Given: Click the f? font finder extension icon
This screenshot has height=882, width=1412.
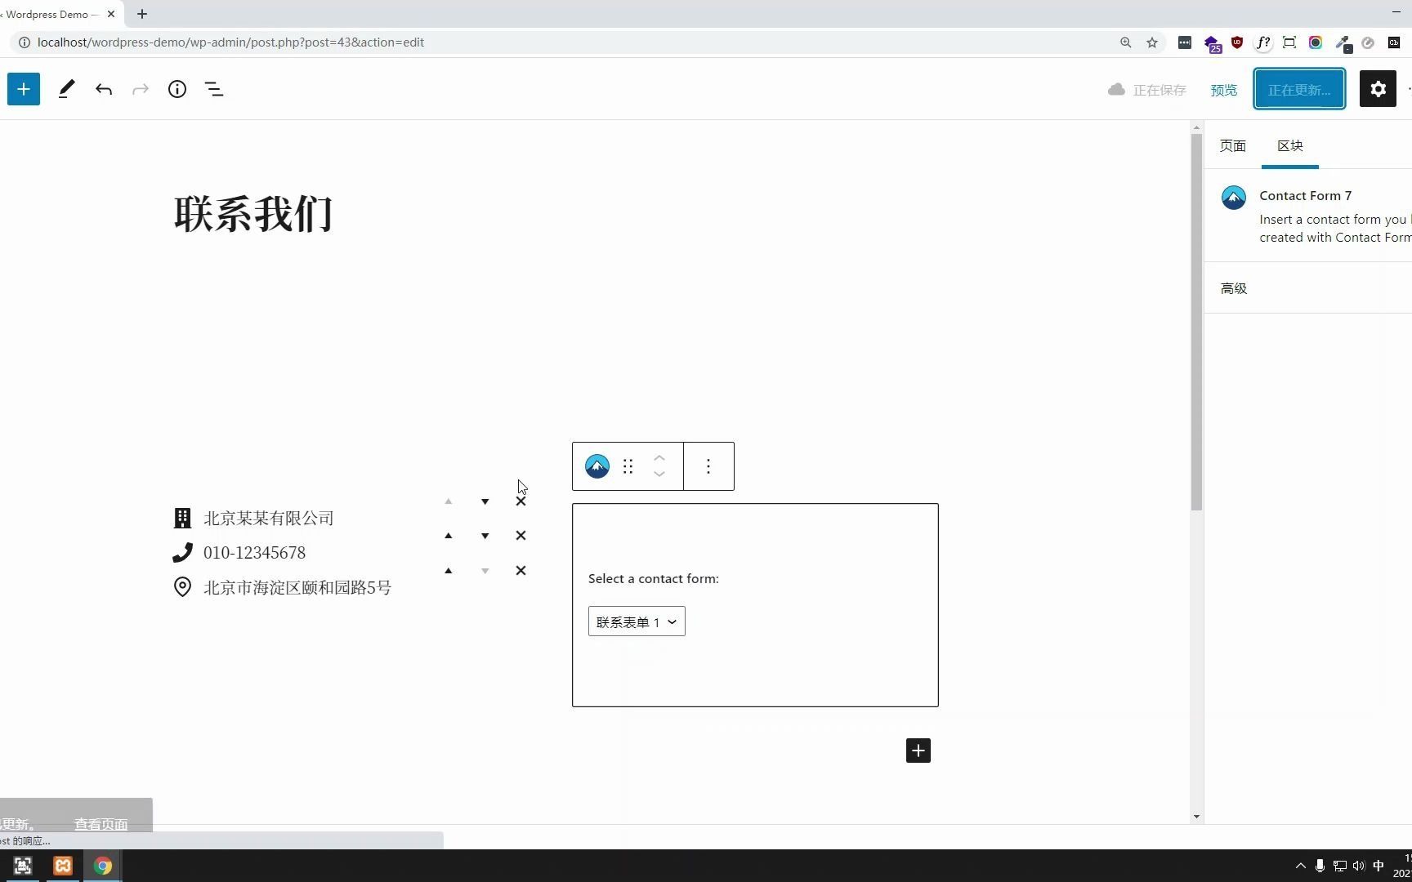Looking at the screenshot, I should [1263, 42].
